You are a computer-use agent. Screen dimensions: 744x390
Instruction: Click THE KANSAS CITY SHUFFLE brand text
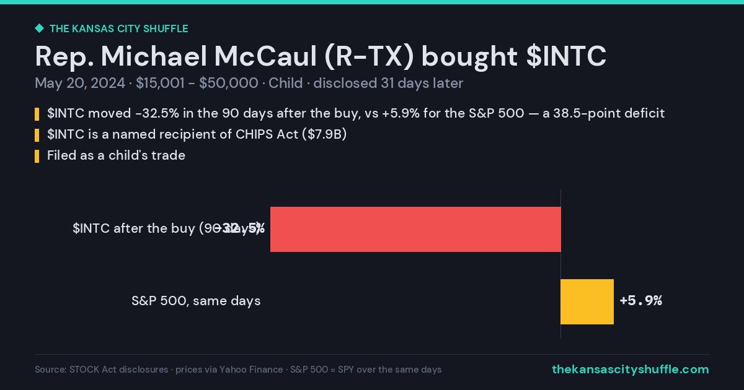point(118,28)
